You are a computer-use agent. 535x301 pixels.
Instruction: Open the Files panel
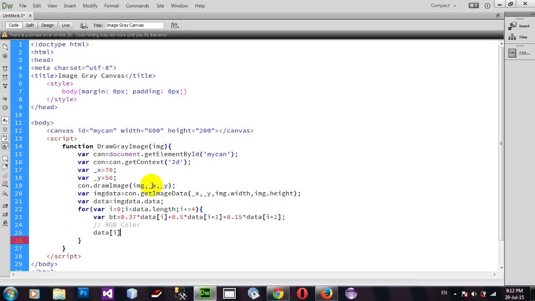tap(518, 37)
